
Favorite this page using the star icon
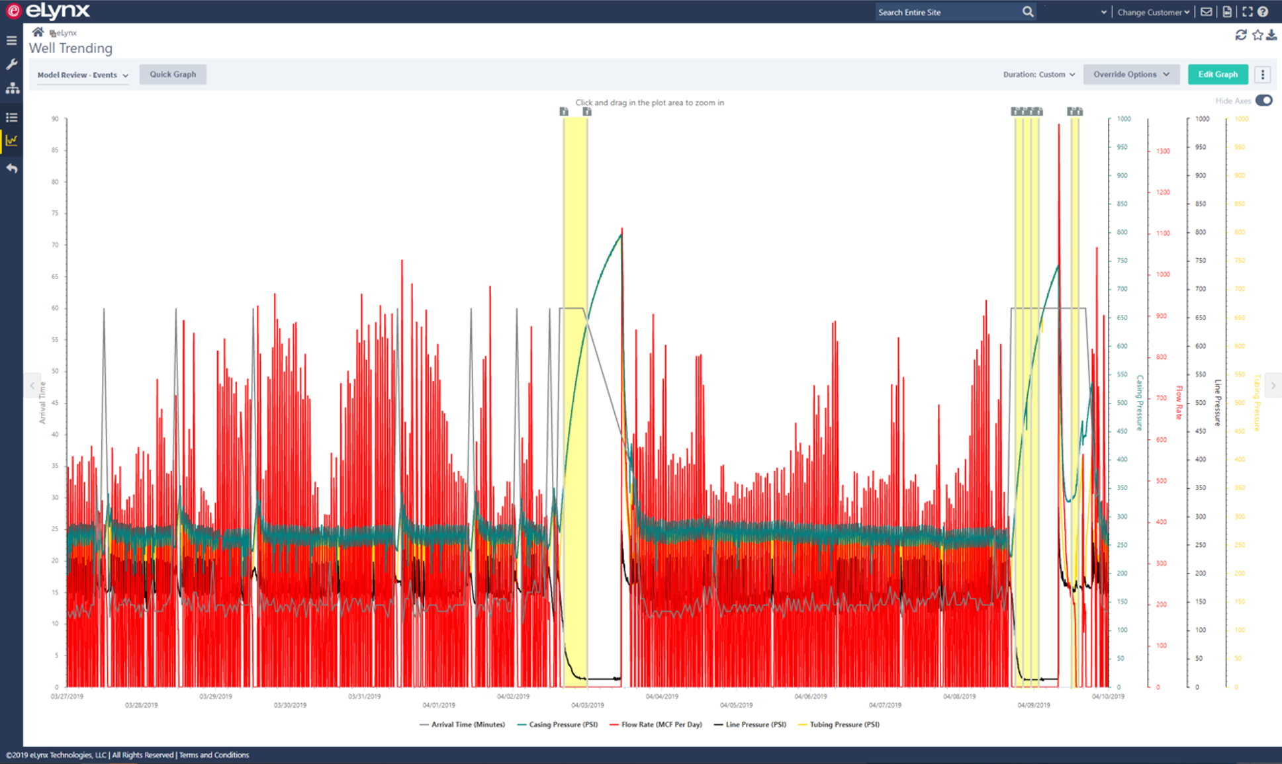[1256, 34]
